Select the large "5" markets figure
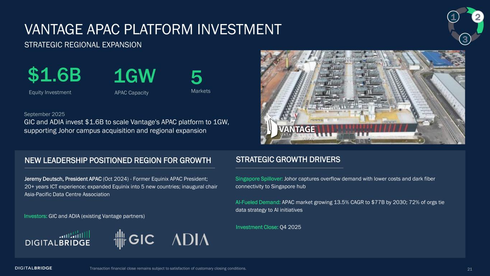This screenshot has width=490, height=276. coord(196,78)
